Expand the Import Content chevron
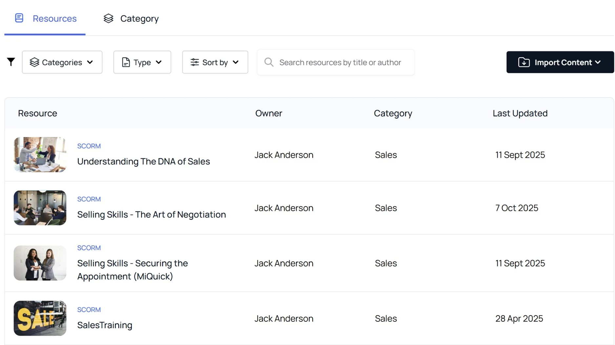 point(598,62)
